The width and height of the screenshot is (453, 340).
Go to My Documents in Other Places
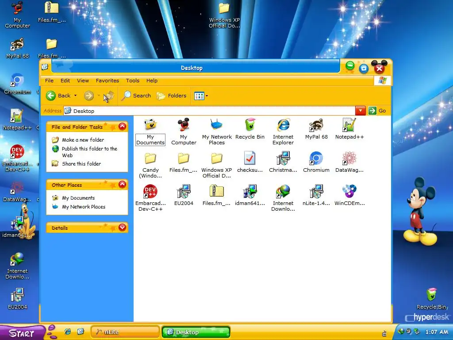(x=78, y=198)
